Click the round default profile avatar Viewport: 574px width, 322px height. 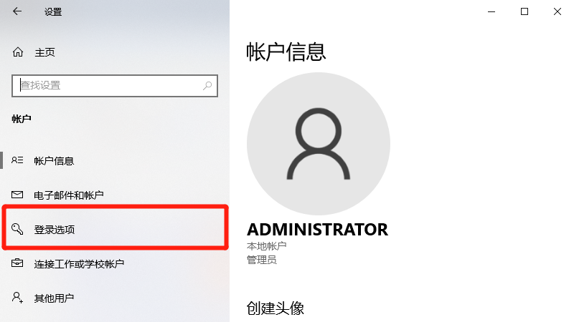[319, 144]
